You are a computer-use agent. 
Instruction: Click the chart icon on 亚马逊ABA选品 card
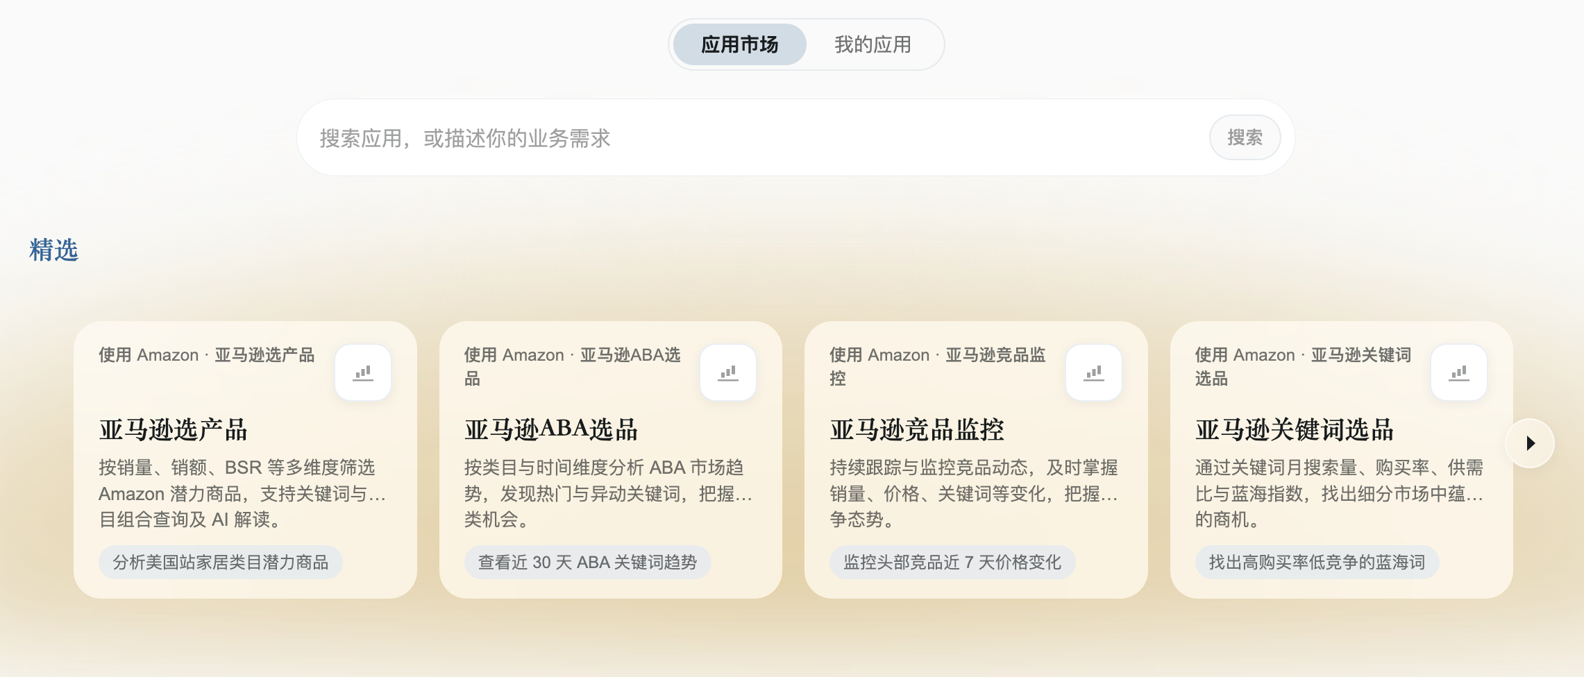pos(728,373)
